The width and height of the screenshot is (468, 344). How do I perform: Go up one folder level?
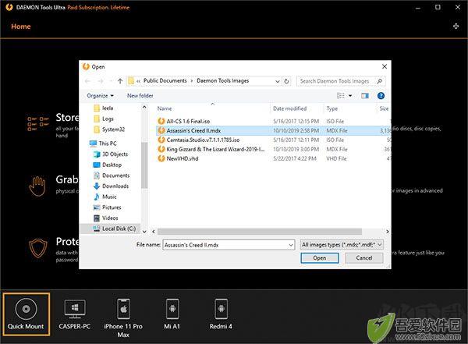point(120,81)
